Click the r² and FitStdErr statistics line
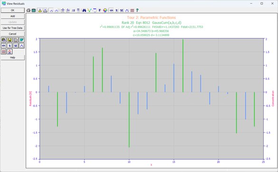The height and width of the screenshot is (172, 278). click(152, 27)
